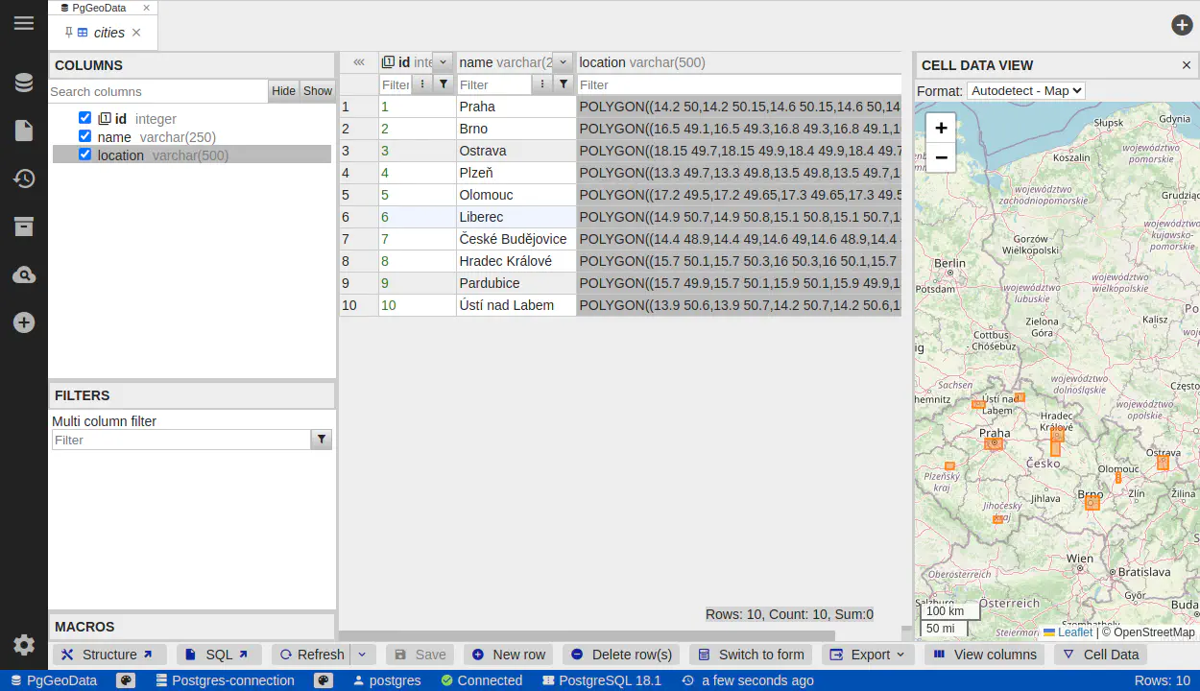Uncheck the id column checkbox
Screen dimensions: 1200x691
tap(85, 118)
